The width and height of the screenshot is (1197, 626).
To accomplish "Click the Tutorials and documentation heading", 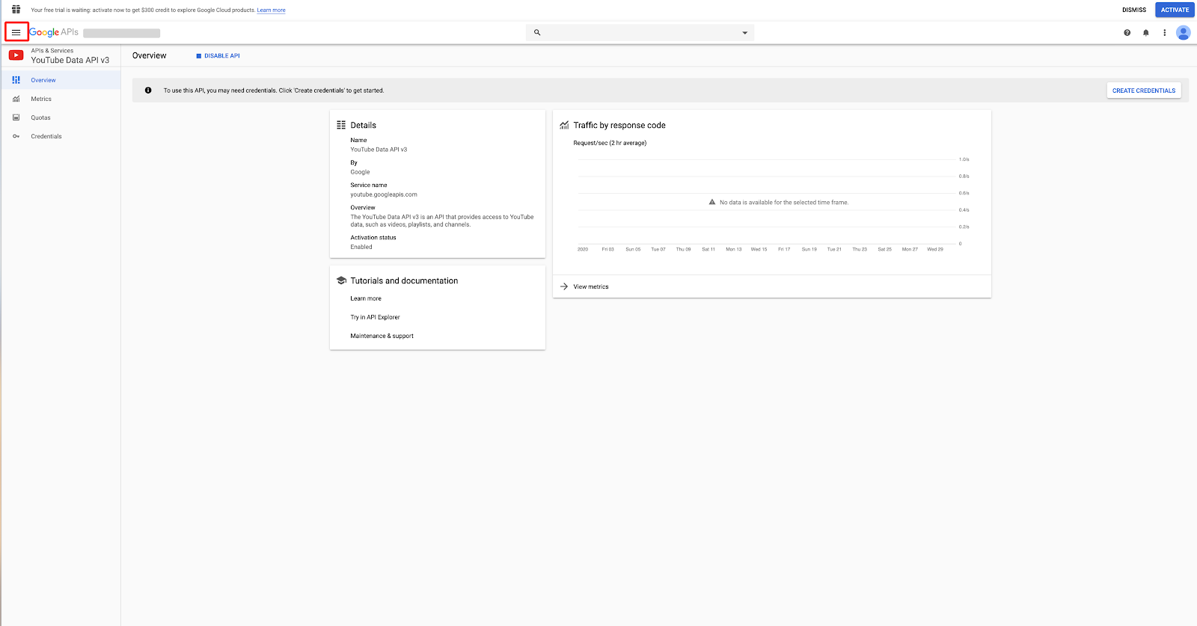I will 404,280.
